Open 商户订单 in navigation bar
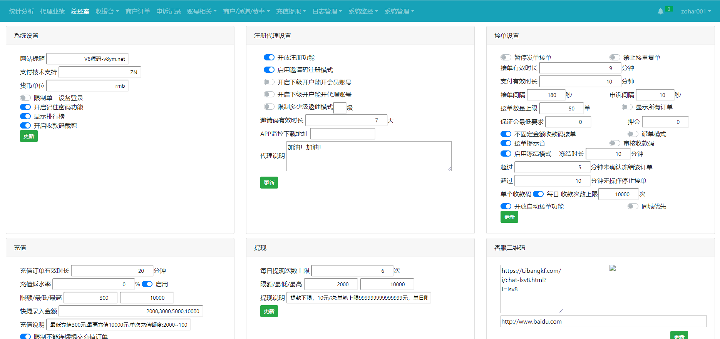The height and width of the screenshot is (339, 720). (137, 12)
